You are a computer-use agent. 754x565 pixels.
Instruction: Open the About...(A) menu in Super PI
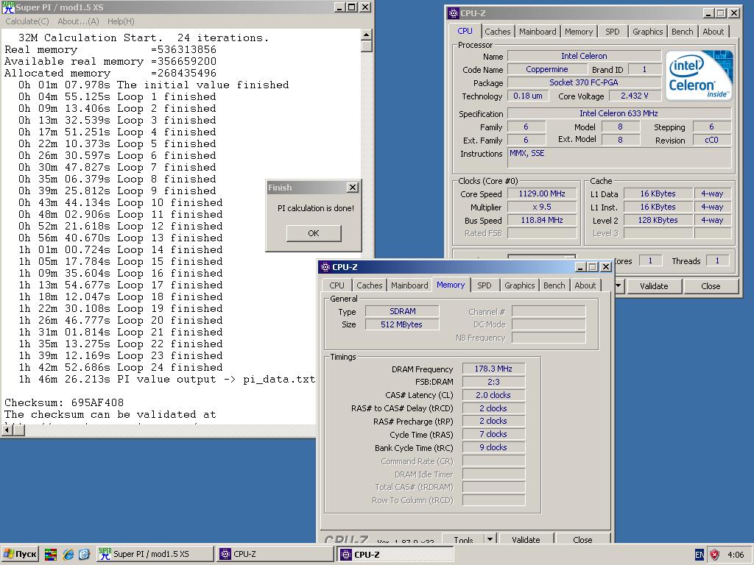click(x=78, y=21)
